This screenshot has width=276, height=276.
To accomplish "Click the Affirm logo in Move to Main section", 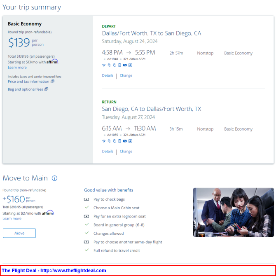I will (48, 213).
